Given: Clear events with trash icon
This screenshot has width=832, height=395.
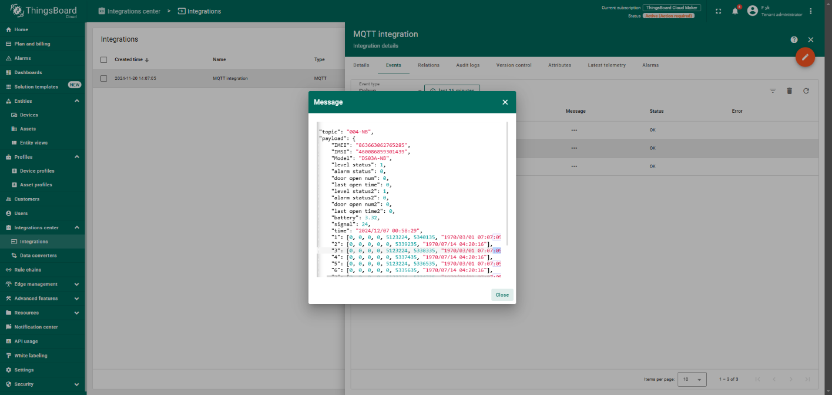Looking at the screenshot, I should coord(789,91).
